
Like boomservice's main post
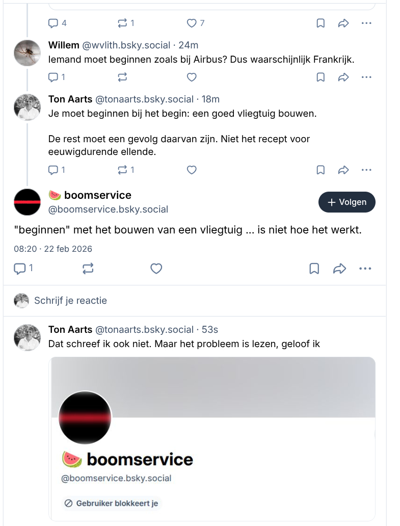click(156, 269)
